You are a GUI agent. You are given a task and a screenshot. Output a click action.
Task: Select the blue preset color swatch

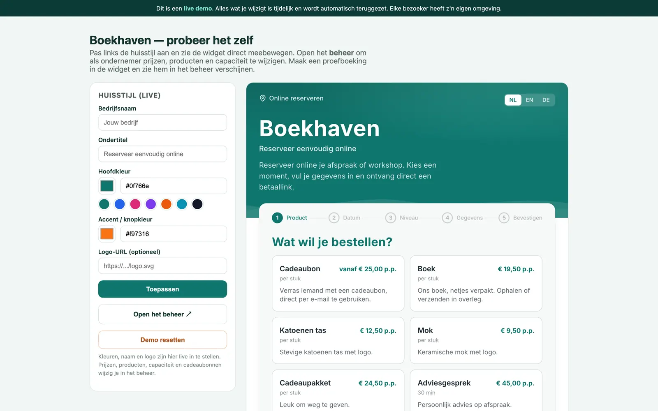pyautogui.click(x=120, y=204)
